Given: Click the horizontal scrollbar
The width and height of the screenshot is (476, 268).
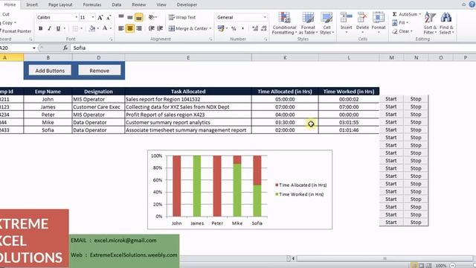Looking at the screenshot, I should tap(385, 258).
